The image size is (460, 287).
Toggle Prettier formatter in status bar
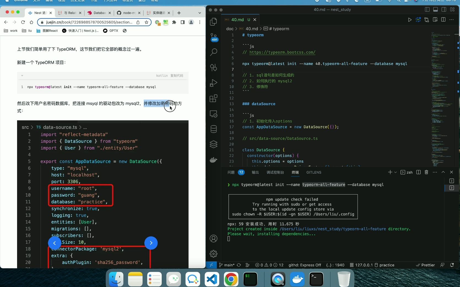(x=425, y=265)
